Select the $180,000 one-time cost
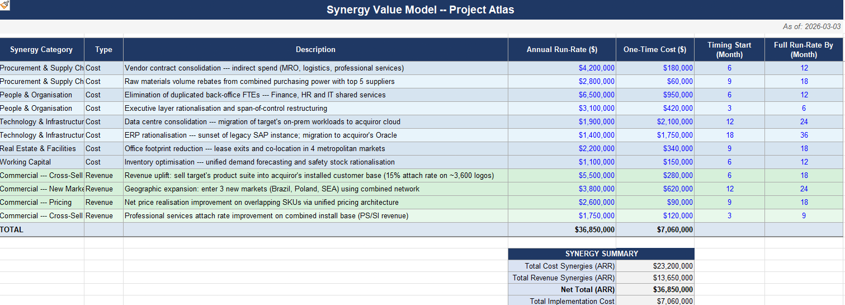 click(655, 68)
